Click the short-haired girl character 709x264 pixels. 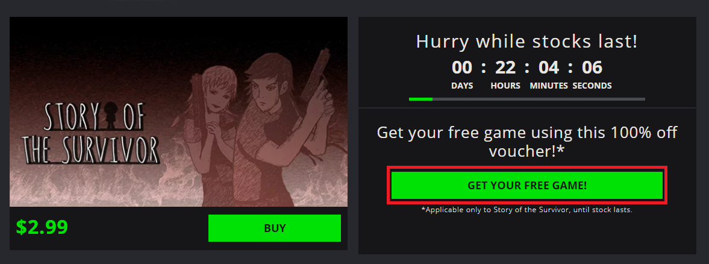[x=211, y=136]
